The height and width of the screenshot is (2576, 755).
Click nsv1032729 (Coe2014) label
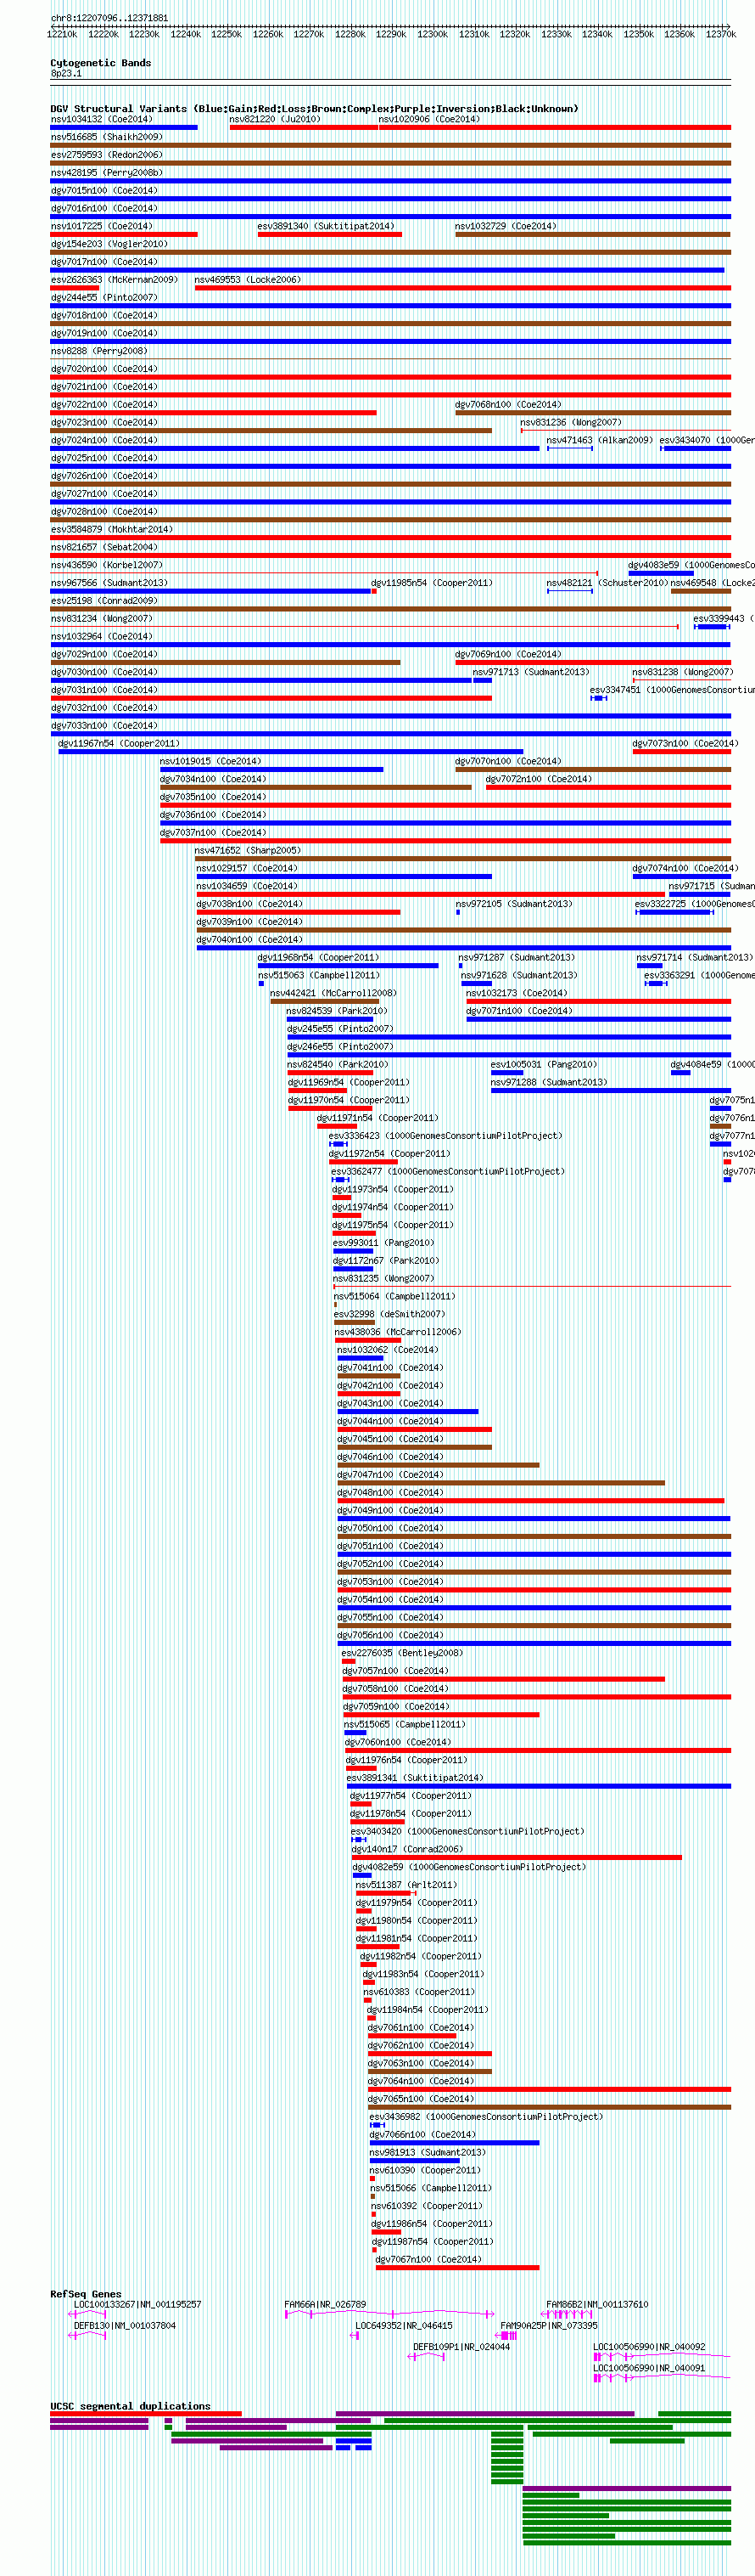point(506,226)
